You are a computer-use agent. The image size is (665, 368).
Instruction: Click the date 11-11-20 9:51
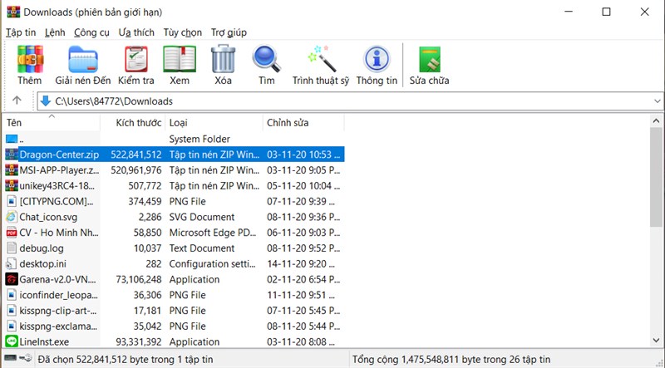click(x=301, y=295)
